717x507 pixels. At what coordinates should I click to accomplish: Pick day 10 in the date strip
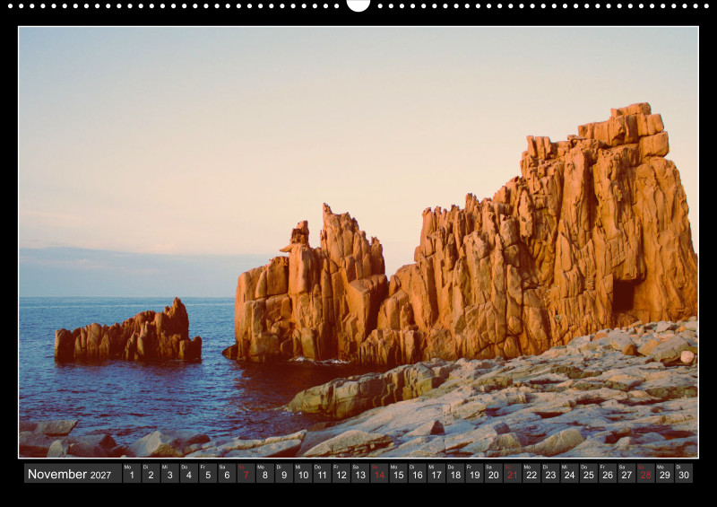[303, 474]
